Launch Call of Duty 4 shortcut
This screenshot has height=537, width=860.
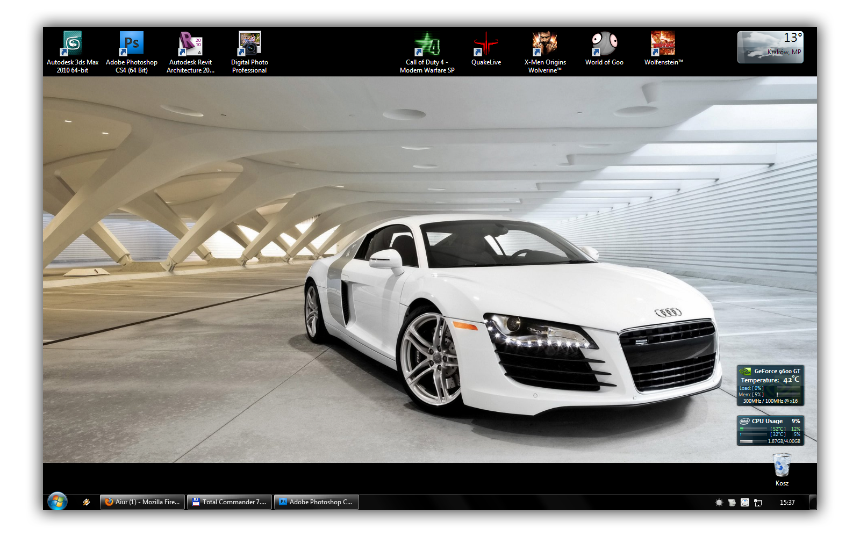pos(427,45)
